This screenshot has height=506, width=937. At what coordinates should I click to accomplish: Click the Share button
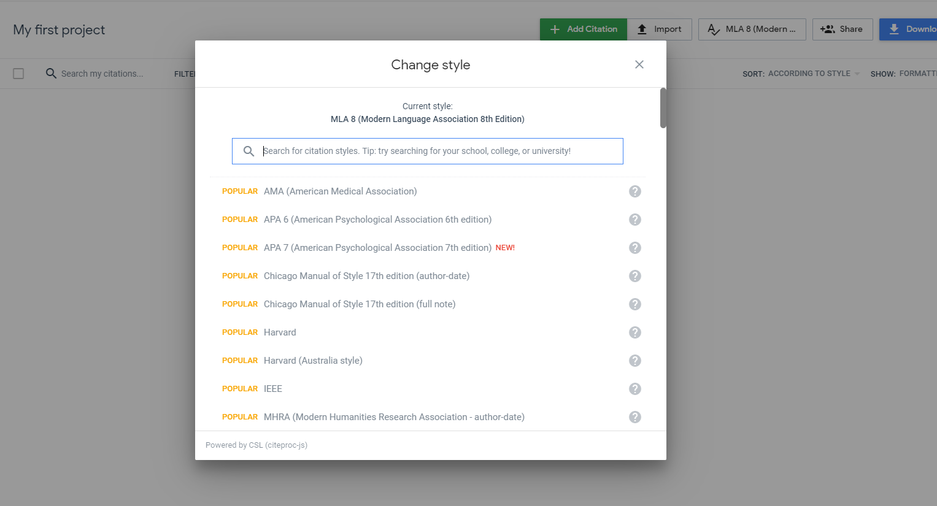(x=843, y=29)
